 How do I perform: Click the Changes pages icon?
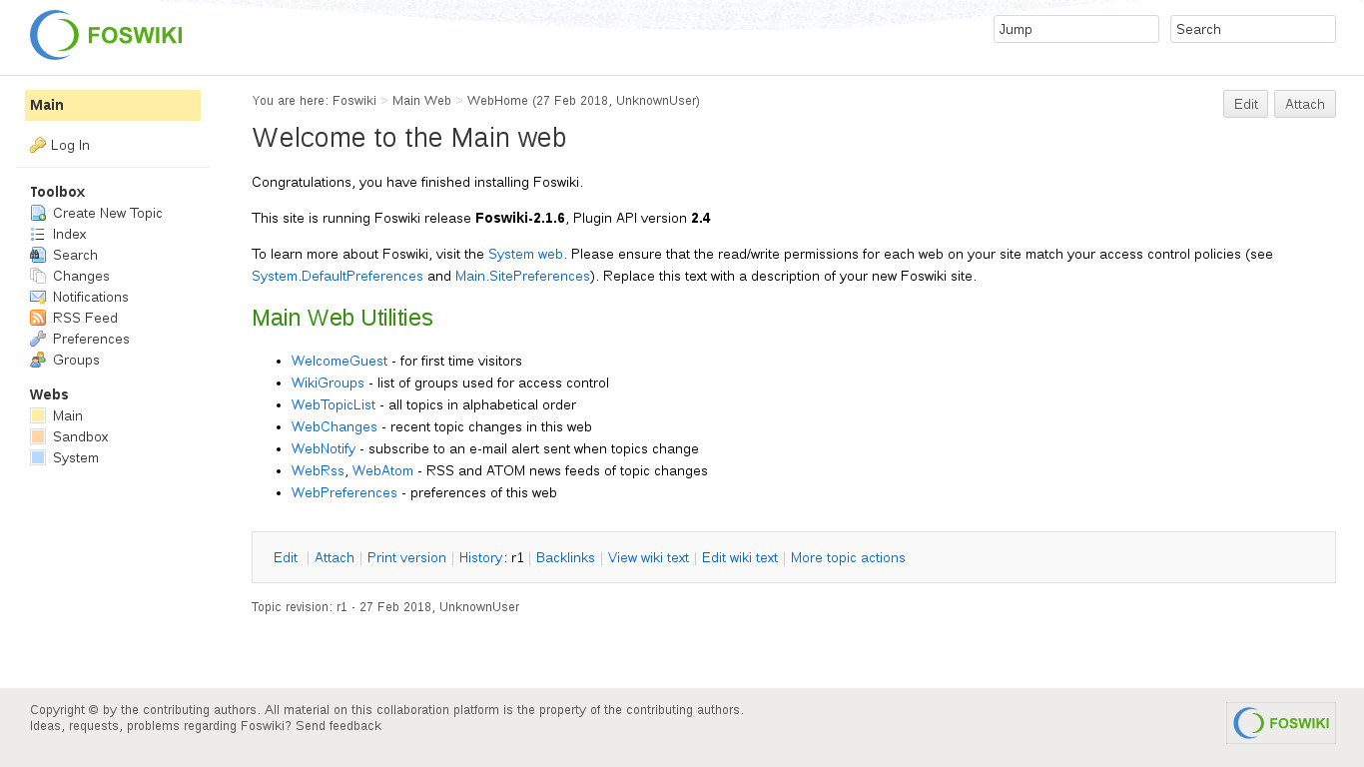pos(38,276)
